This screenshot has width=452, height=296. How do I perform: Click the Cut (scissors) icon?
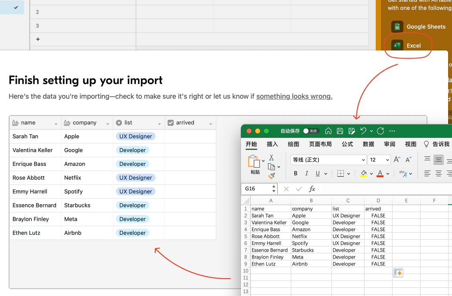[271, 157]
